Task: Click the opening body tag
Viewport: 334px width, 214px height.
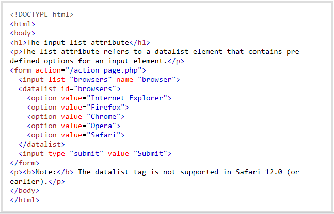Action: 23,33
